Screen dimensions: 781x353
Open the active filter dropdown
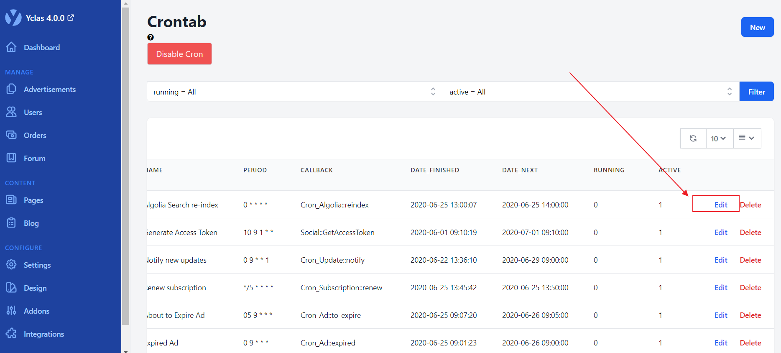591,92
